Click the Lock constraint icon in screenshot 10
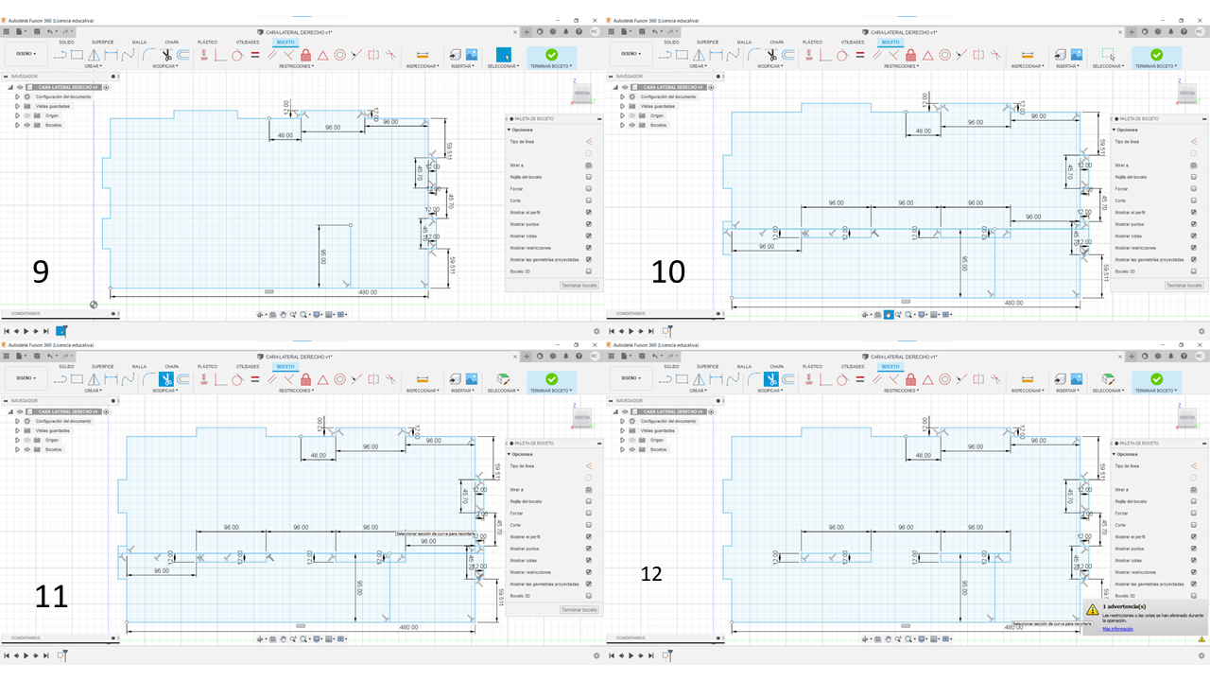The width and height of the screenshot is (1210, 681). (x=911, y=56)
